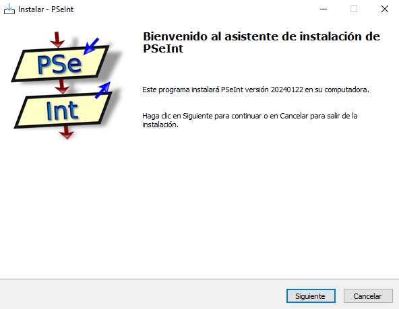This screenshot has width=399, height=309.
Task: Click the installer download icon in title bar
Action: point(9,9)
